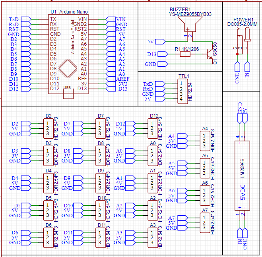Select the D7 three-pin header symbol
Screen dimensions: 262x257
tap(101, 129)
